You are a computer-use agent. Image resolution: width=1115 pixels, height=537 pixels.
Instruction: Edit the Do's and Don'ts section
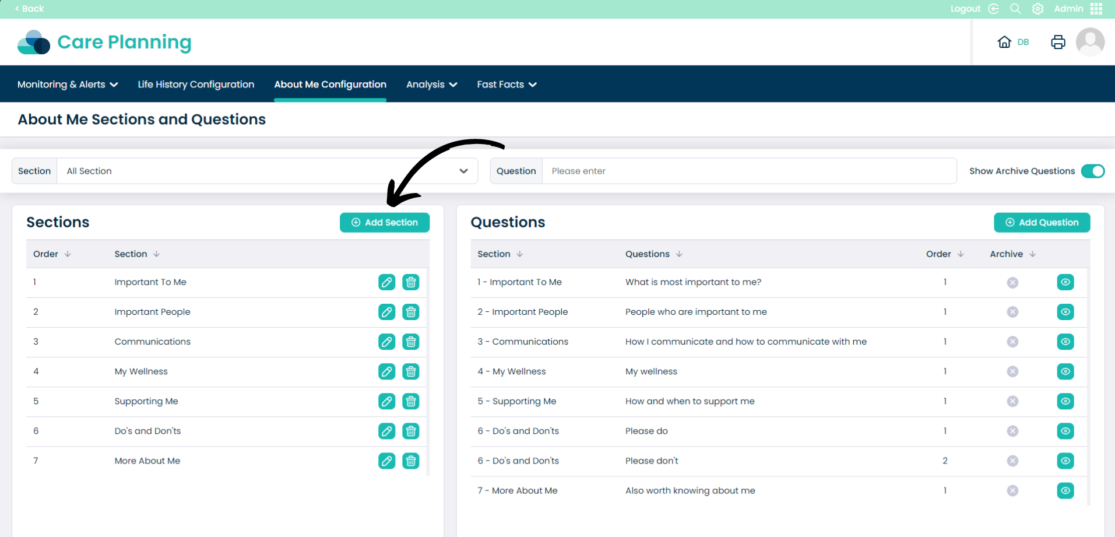tap(386, 431)
